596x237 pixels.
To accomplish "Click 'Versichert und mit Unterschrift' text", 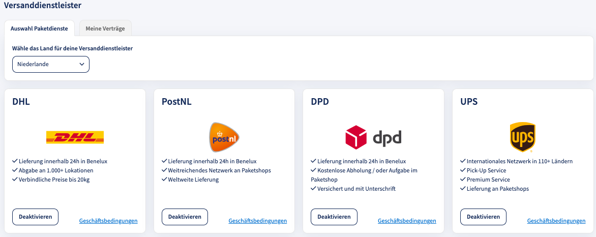I will point(356,189).
